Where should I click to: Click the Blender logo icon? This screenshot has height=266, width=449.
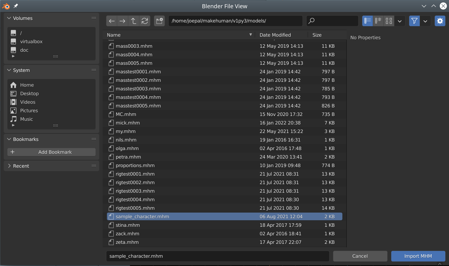[6, 6]
